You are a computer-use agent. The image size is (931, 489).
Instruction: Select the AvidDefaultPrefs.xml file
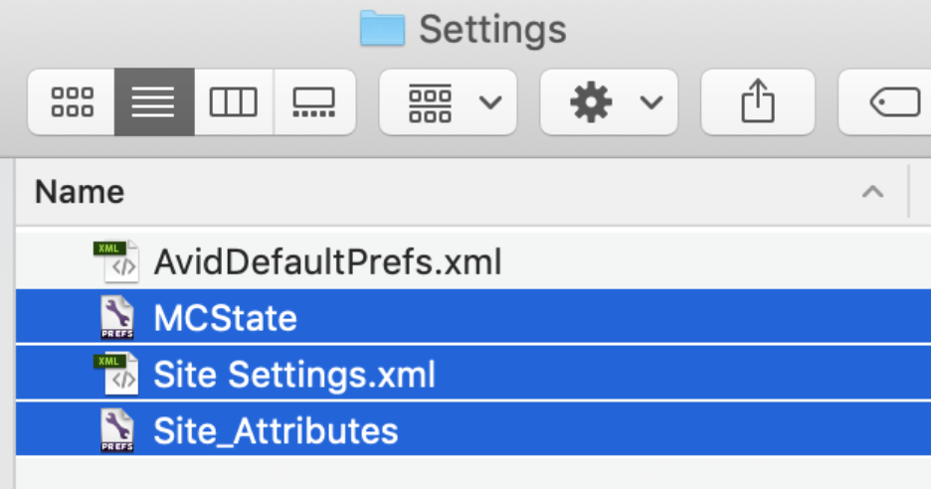(x=328, y=262)
